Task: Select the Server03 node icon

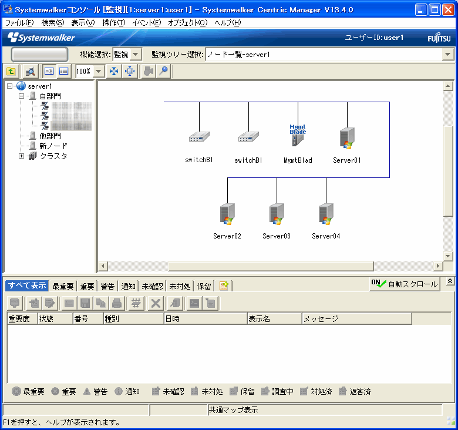Action: (x=277, y=214)
